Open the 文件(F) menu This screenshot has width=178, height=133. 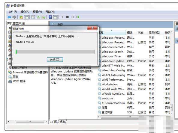tap(13, 12)
